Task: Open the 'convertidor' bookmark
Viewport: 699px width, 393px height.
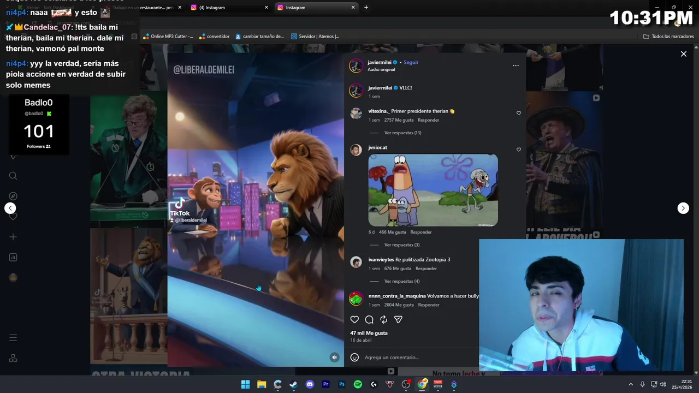Action: pos(214,37)
